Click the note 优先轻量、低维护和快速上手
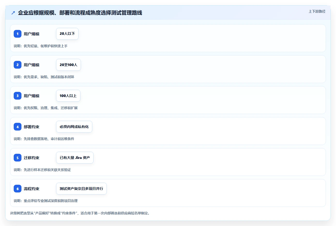Viewport: 336px width, 226px height. 45,46
